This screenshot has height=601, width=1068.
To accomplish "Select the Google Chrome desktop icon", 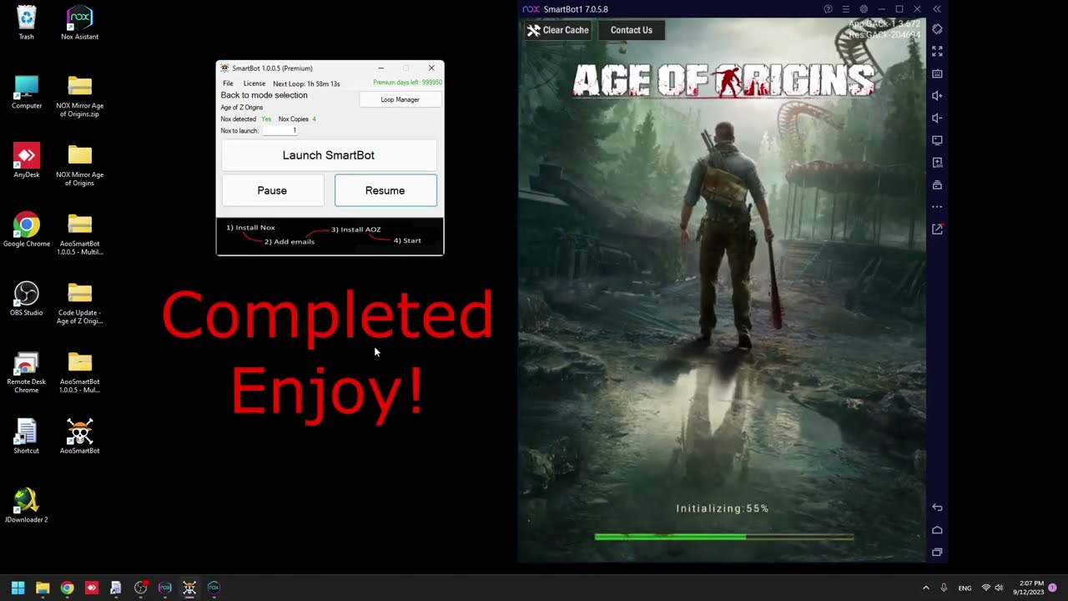I will pos(27,230).
